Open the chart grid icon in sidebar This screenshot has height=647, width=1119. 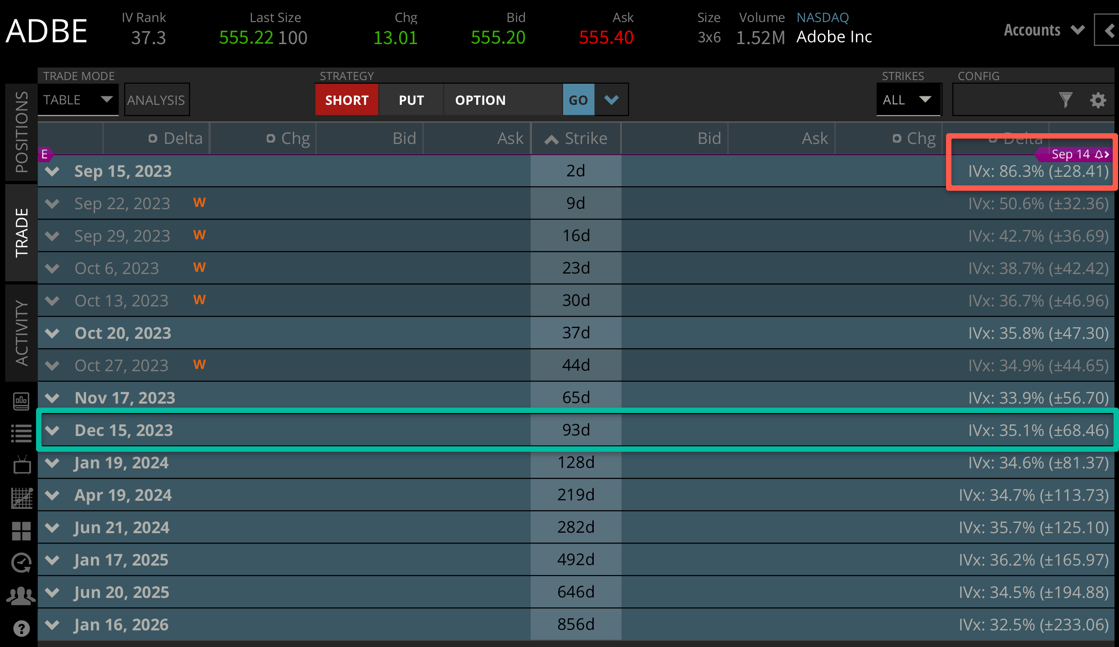click(21, 498)
